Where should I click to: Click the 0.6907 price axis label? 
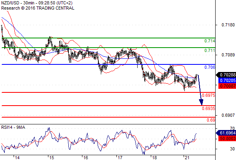(228, 115)
